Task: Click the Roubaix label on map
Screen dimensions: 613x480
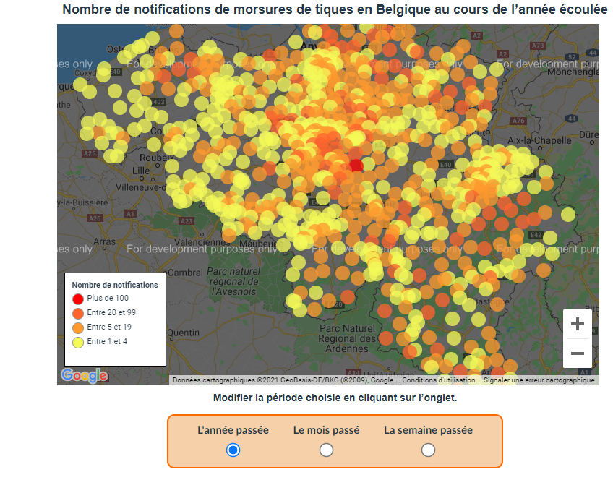Action: (157, 158)
